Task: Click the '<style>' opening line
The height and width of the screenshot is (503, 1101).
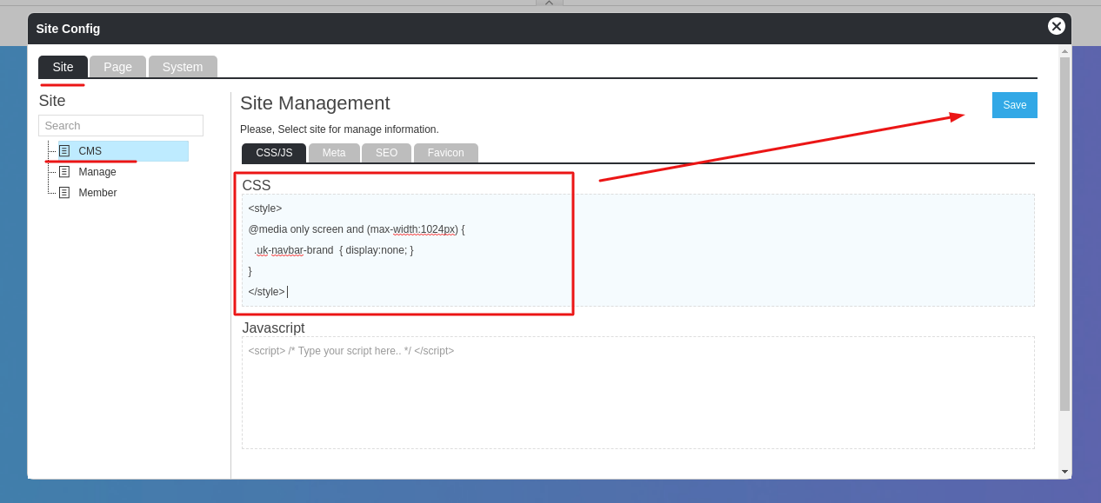Action: 265,208
